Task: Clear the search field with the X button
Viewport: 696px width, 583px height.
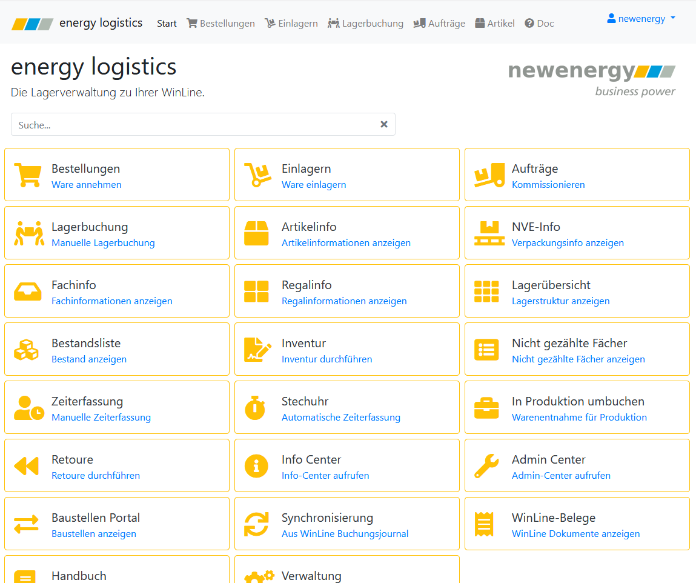Action: [383, 124]
